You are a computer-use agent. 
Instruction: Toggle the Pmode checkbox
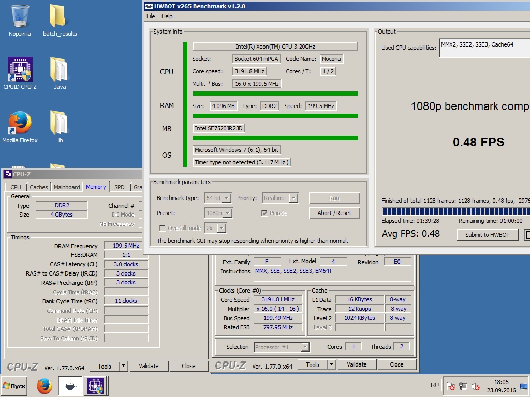coord(264,213)
